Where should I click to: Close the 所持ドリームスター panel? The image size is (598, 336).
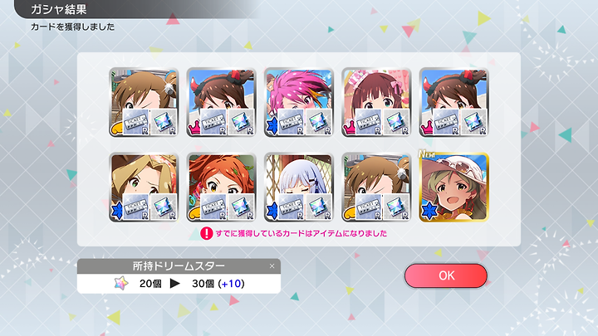tap(272, 266)
